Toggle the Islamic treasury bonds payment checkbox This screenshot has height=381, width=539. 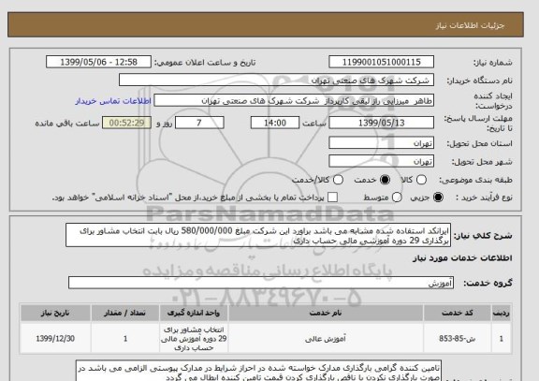[x=332, y=198]
